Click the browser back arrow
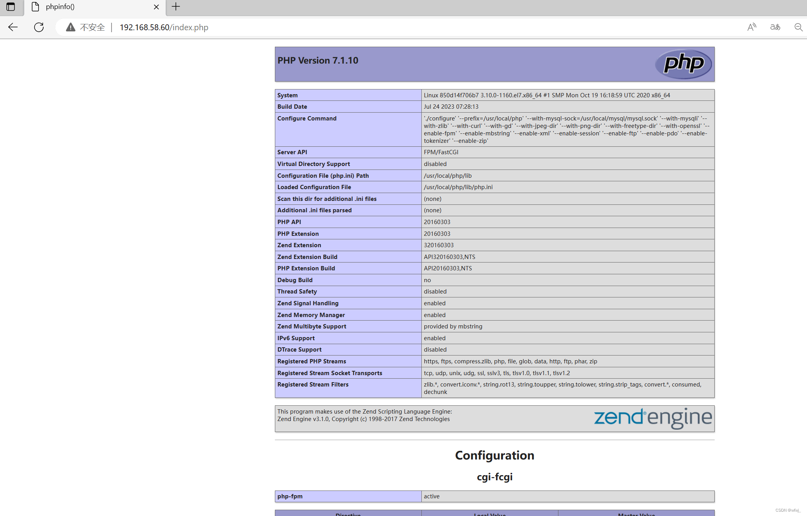The width and height of the screenshot is (807, 516). point(13,27)
